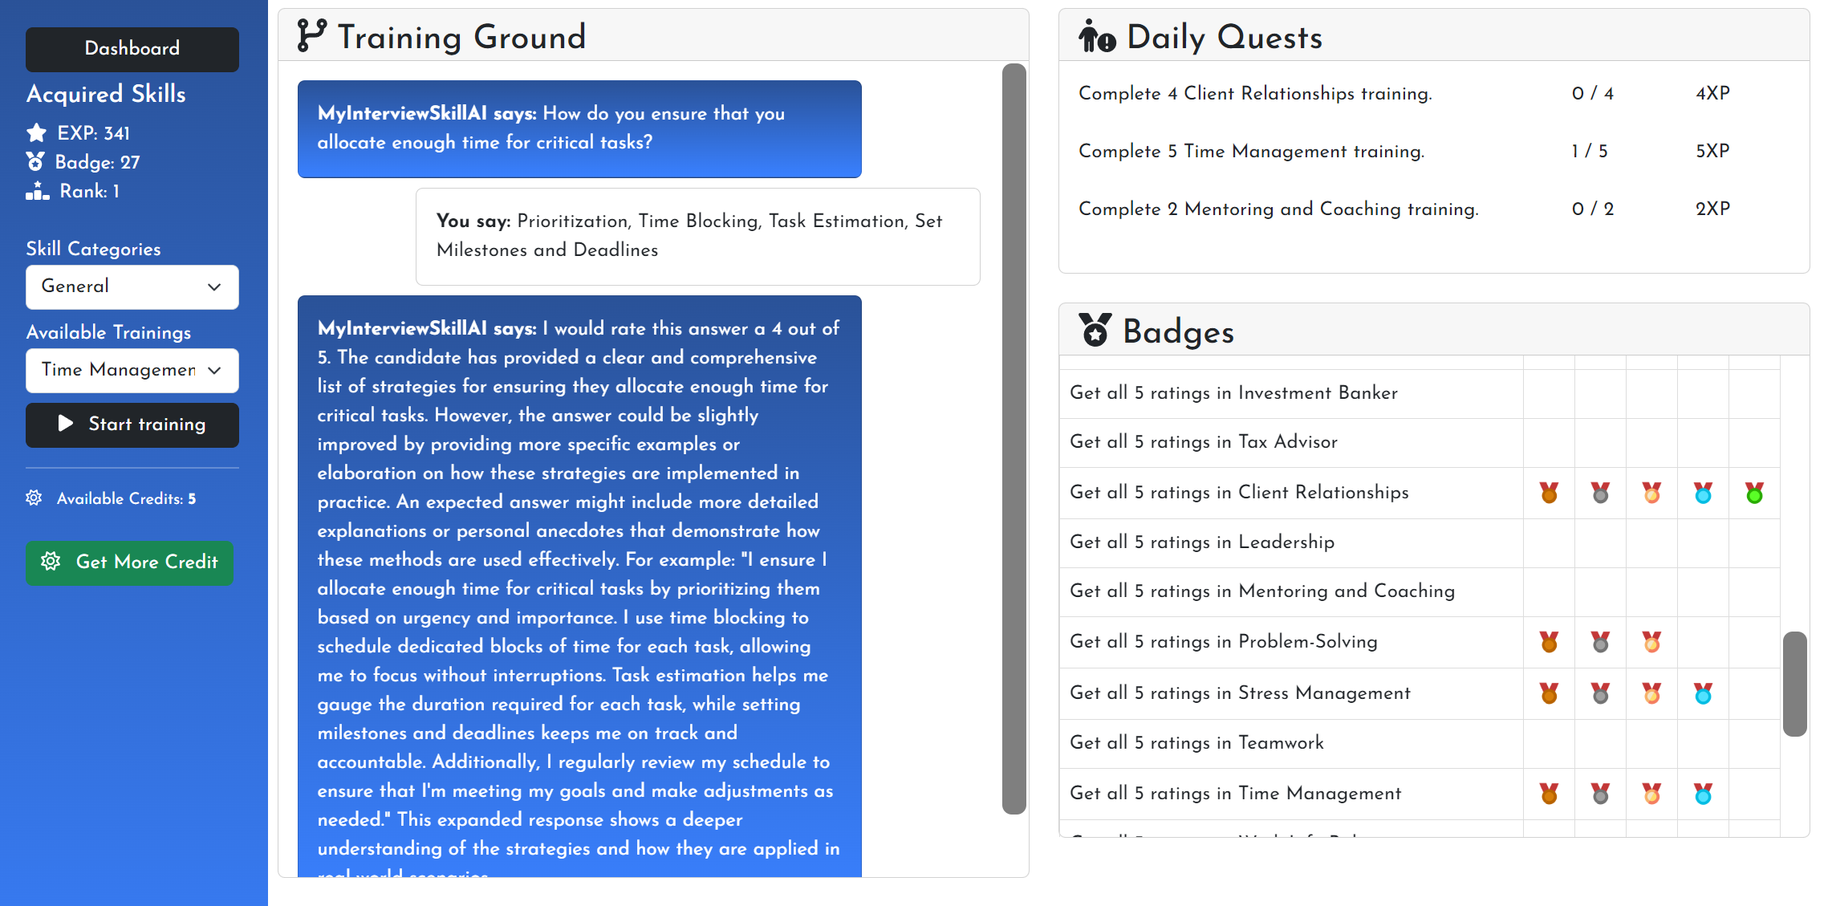The height and width of the screenshot is (906, 1828).
Task: Click the Rank podium icon
Action: coord(37,191)
